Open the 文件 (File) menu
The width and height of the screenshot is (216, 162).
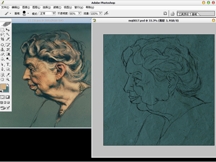tap(5, 7)
